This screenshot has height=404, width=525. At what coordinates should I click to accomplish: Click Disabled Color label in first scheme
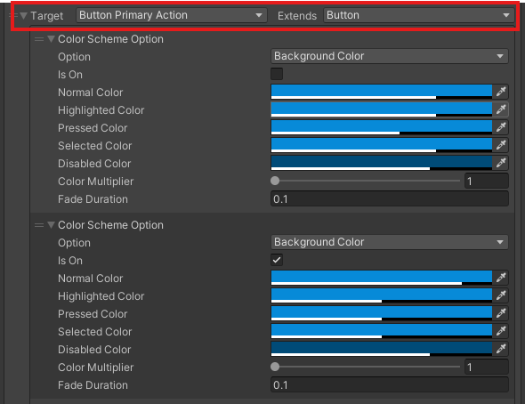94,164
